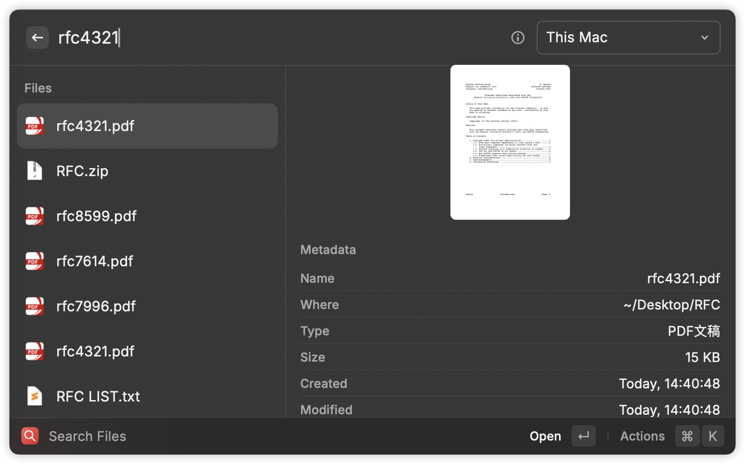Viewport: 745px width, 464px height.
Task: Click the RFC LIST.txt text file icon
Action: [x=34, y=396]
